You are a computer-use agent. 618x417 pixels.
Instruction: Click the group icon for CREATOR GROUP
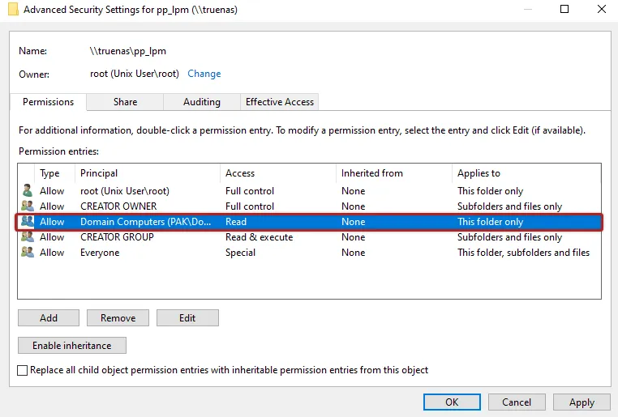(x=28, y=237)
